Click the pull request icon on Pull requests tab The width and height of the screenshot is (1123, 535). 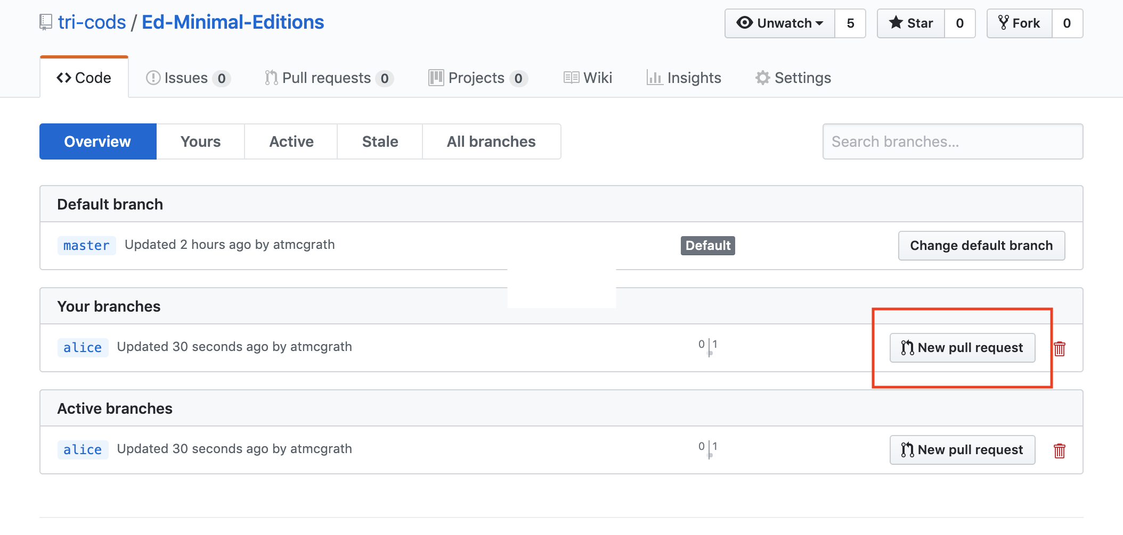tap(271, 78)
